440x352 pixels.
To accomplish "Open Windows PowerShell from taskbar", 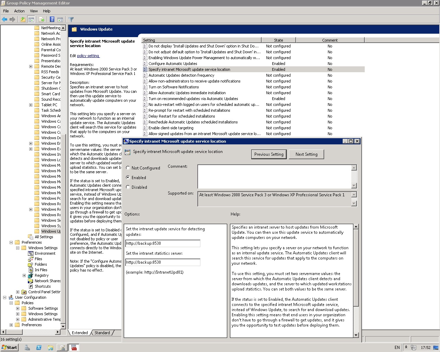I will pyautogui.click(x=39, y=348).
